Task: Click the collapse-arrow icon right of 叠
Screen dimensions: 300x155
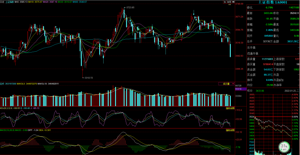Action: [x=233, y=2]
